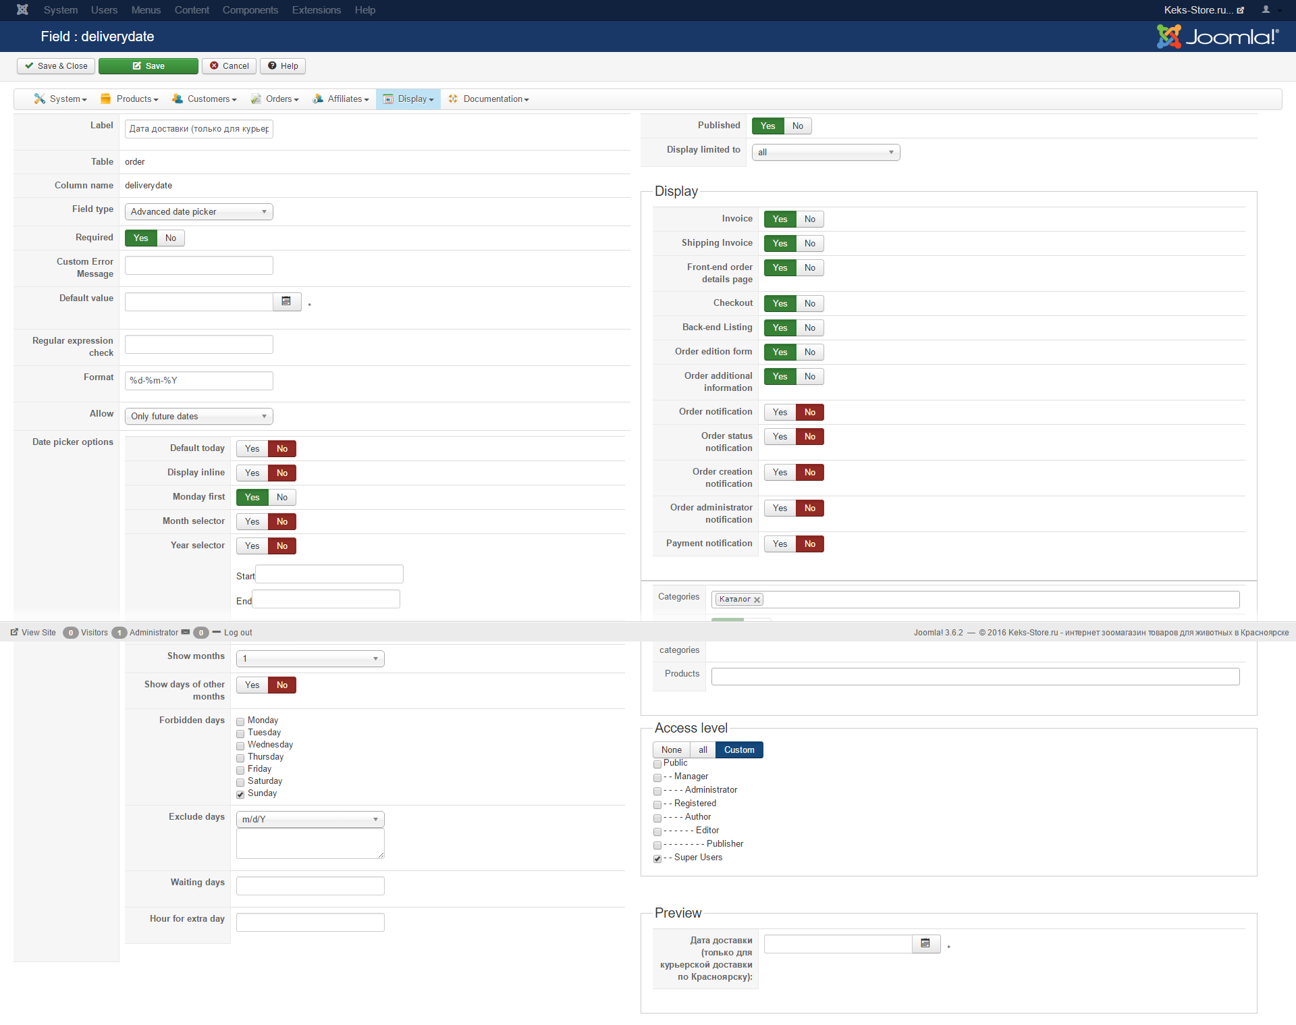The width and height of the screenshot is (1296, 1025).
Task: Open the Display limited to dropdown
Action: coord(825,153)
